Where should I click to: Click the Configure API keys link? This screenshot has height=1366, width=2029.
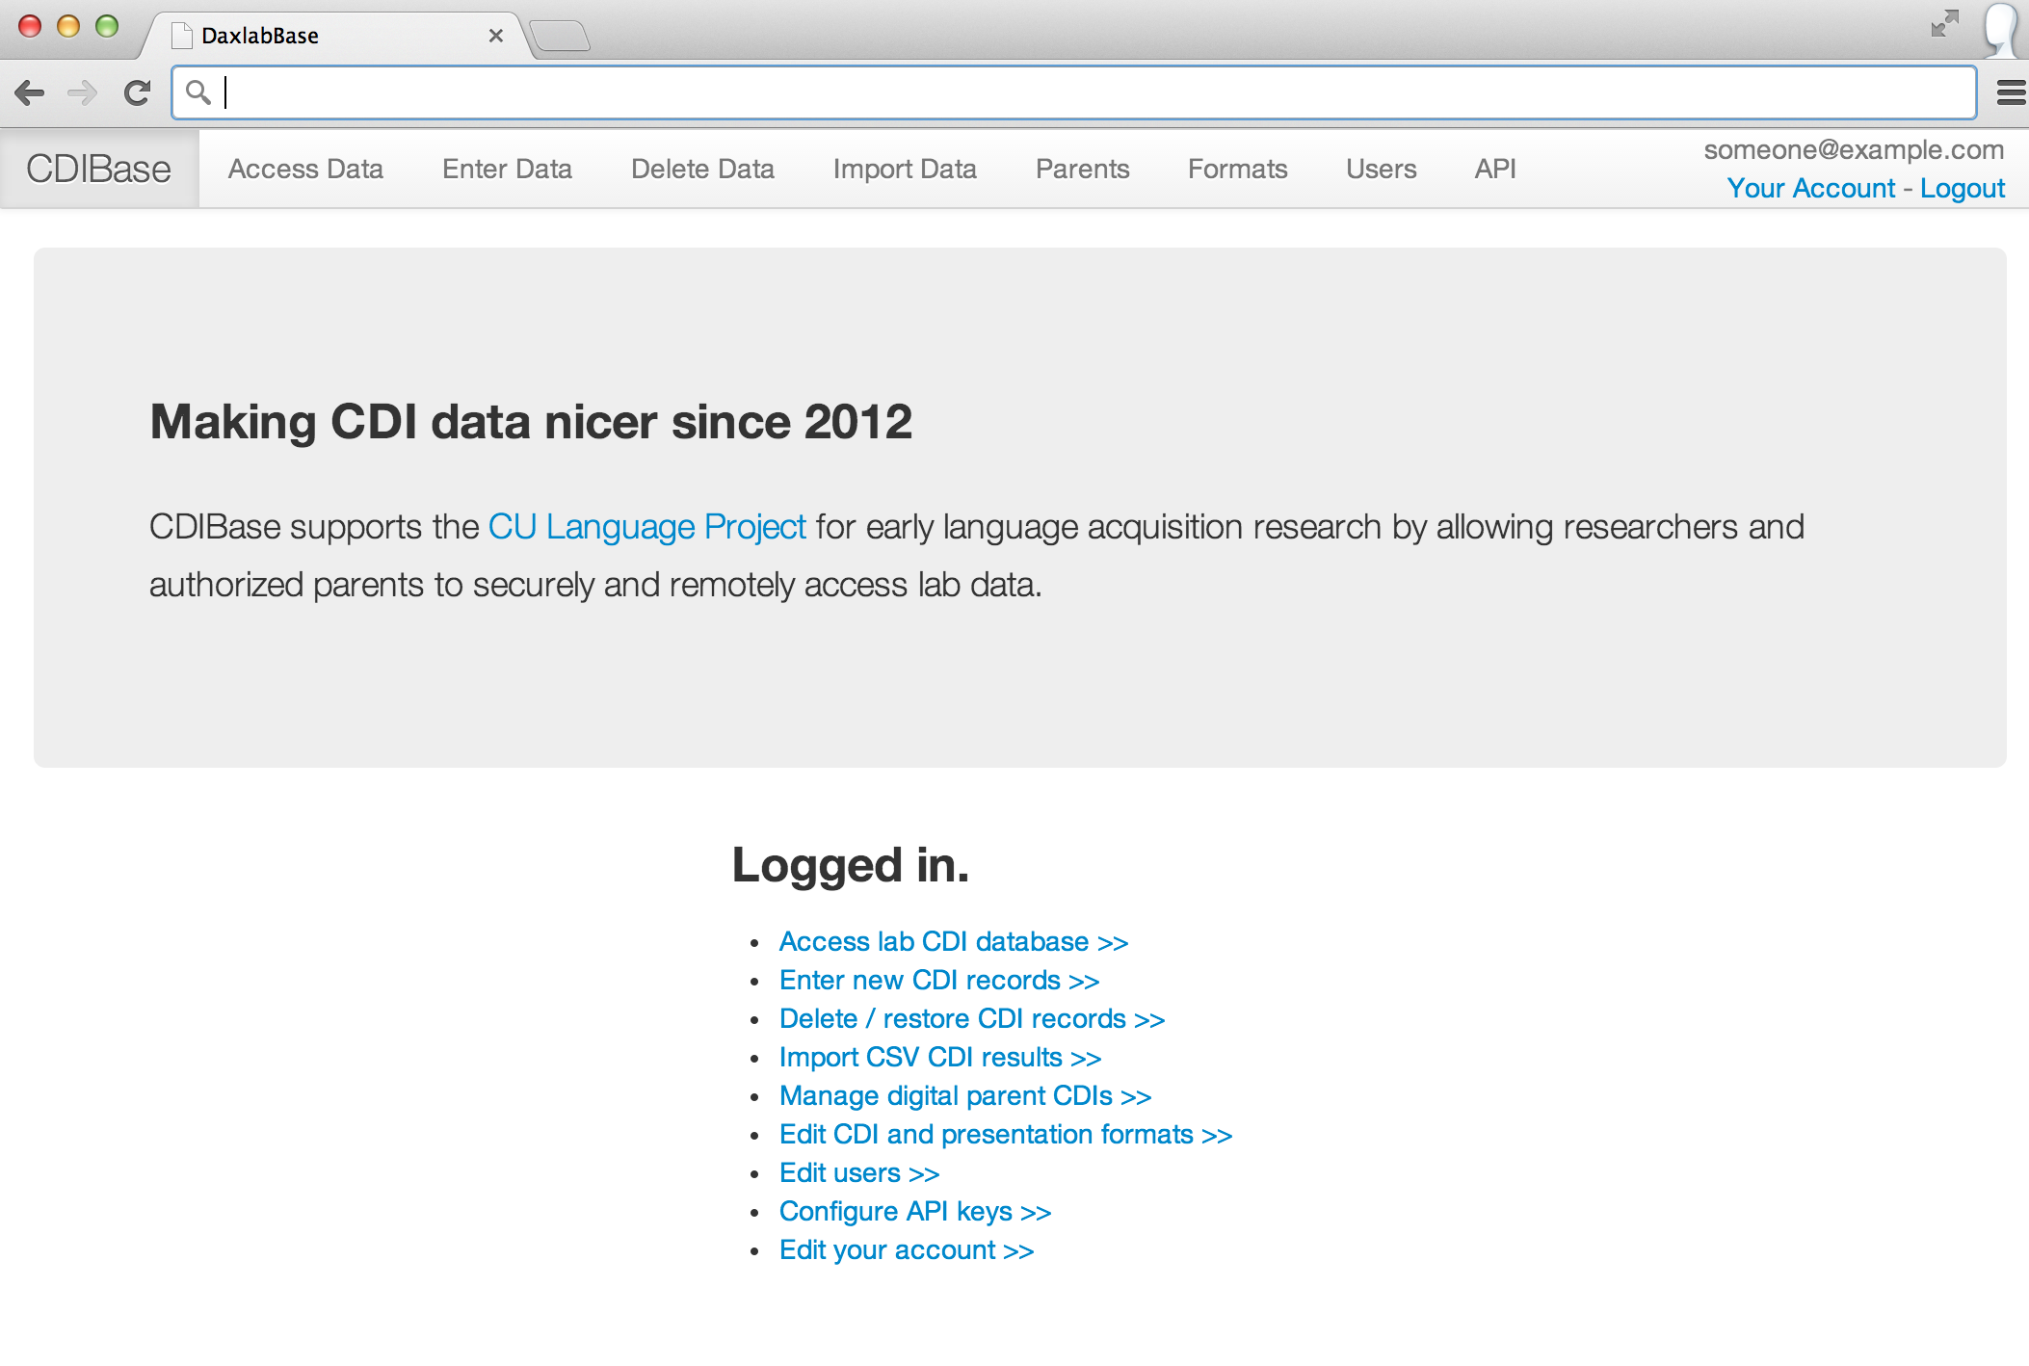pyautogui.click(x=915, y=1211)
